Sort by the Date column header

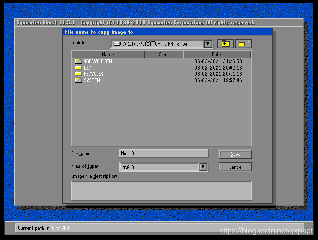(x=217, y=54)
